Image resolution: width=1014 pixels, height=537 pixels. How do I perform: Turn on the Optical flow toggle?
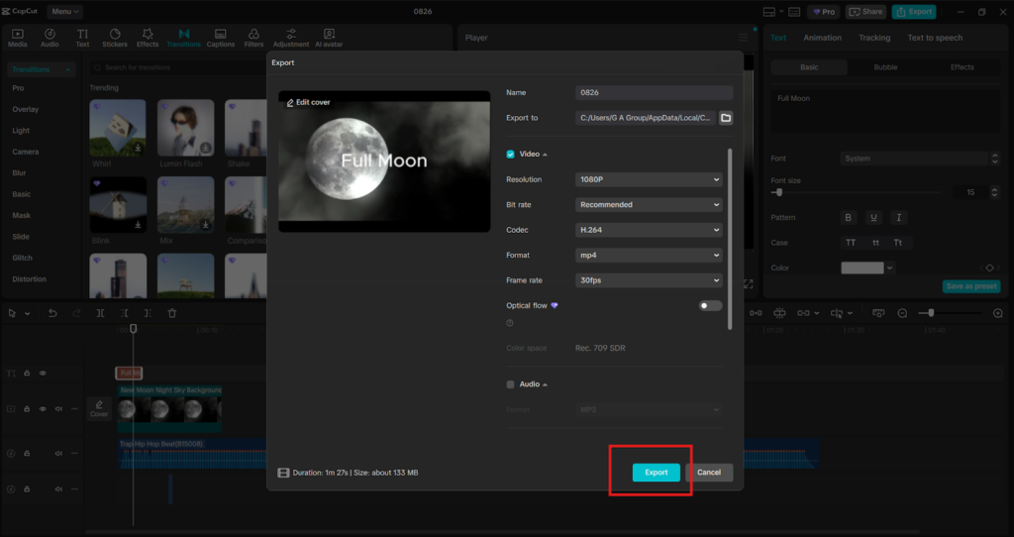click(710, 306)
